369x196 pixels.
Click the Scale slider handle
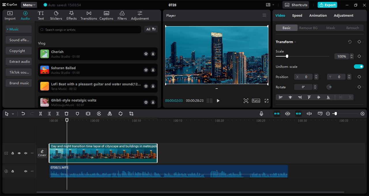coord(287,56)
